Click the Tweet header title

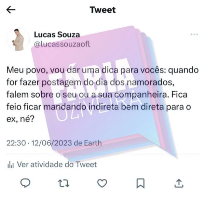(103, 10)
